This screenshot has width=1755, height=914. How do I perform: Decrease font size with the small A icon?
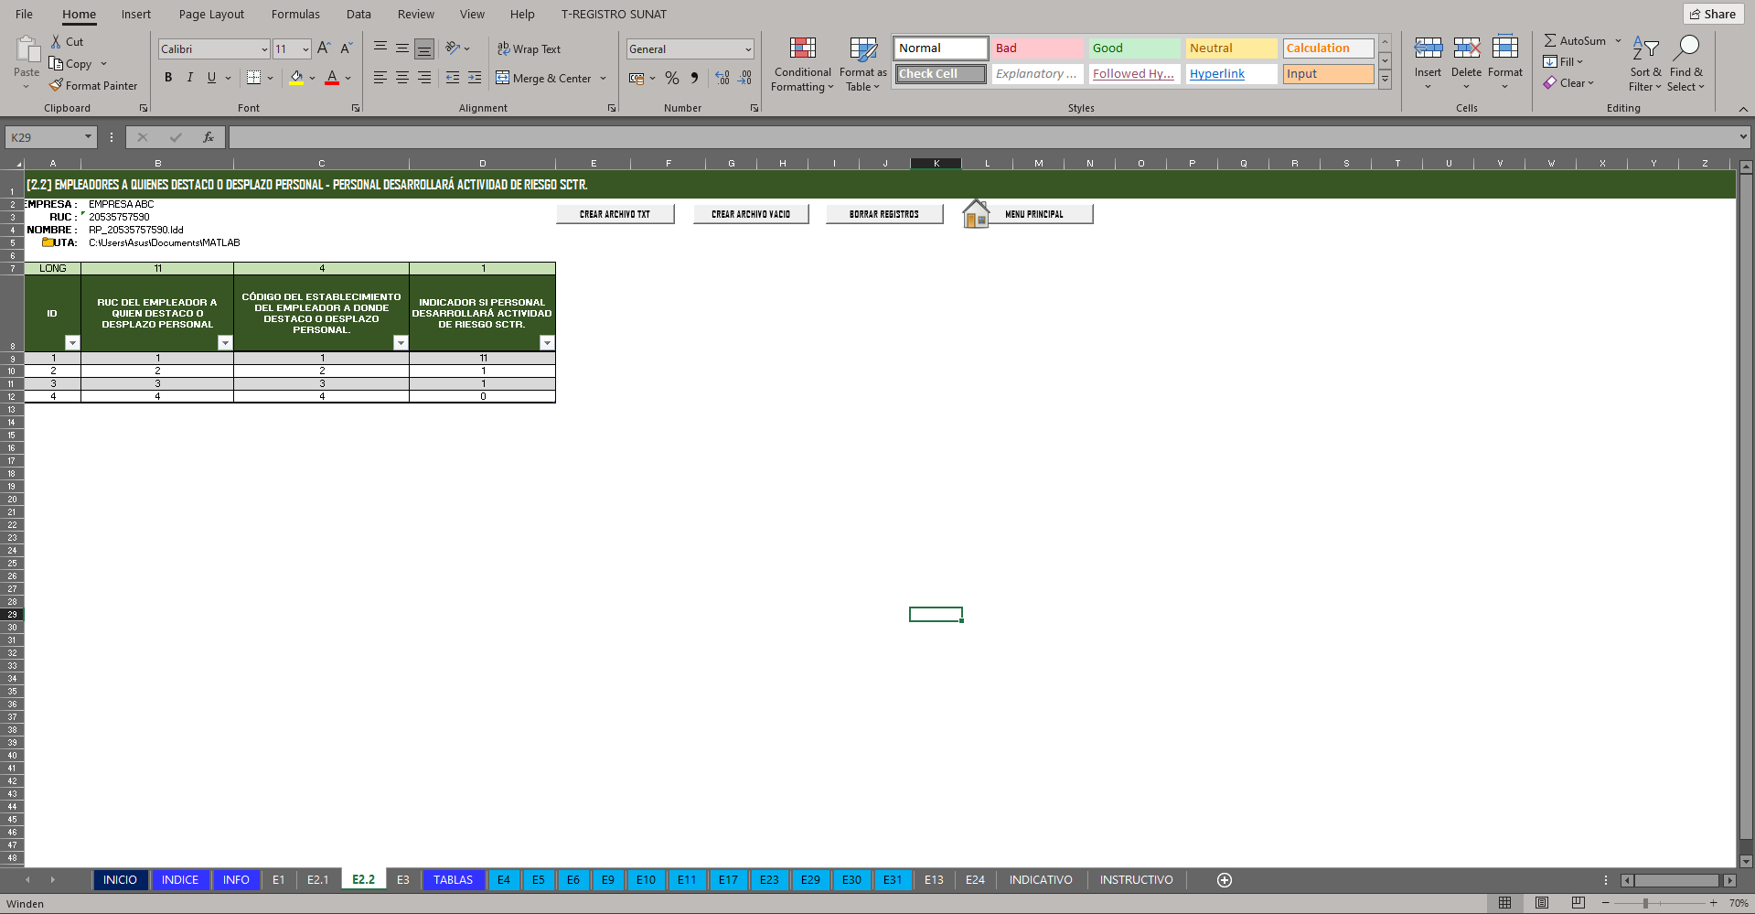(x=346, y=48)
